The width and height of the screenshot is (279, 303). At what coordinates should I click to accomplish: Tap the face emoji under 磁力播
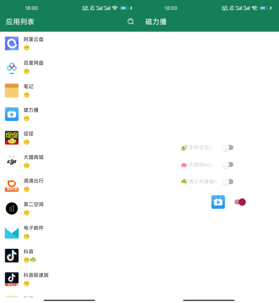coord(27,118)
